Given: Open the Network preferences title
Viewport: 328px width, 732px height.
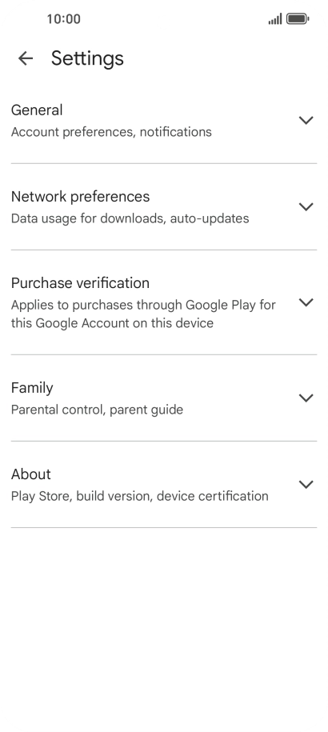Looking at the screenshot, I should click(x=80, y=197).
